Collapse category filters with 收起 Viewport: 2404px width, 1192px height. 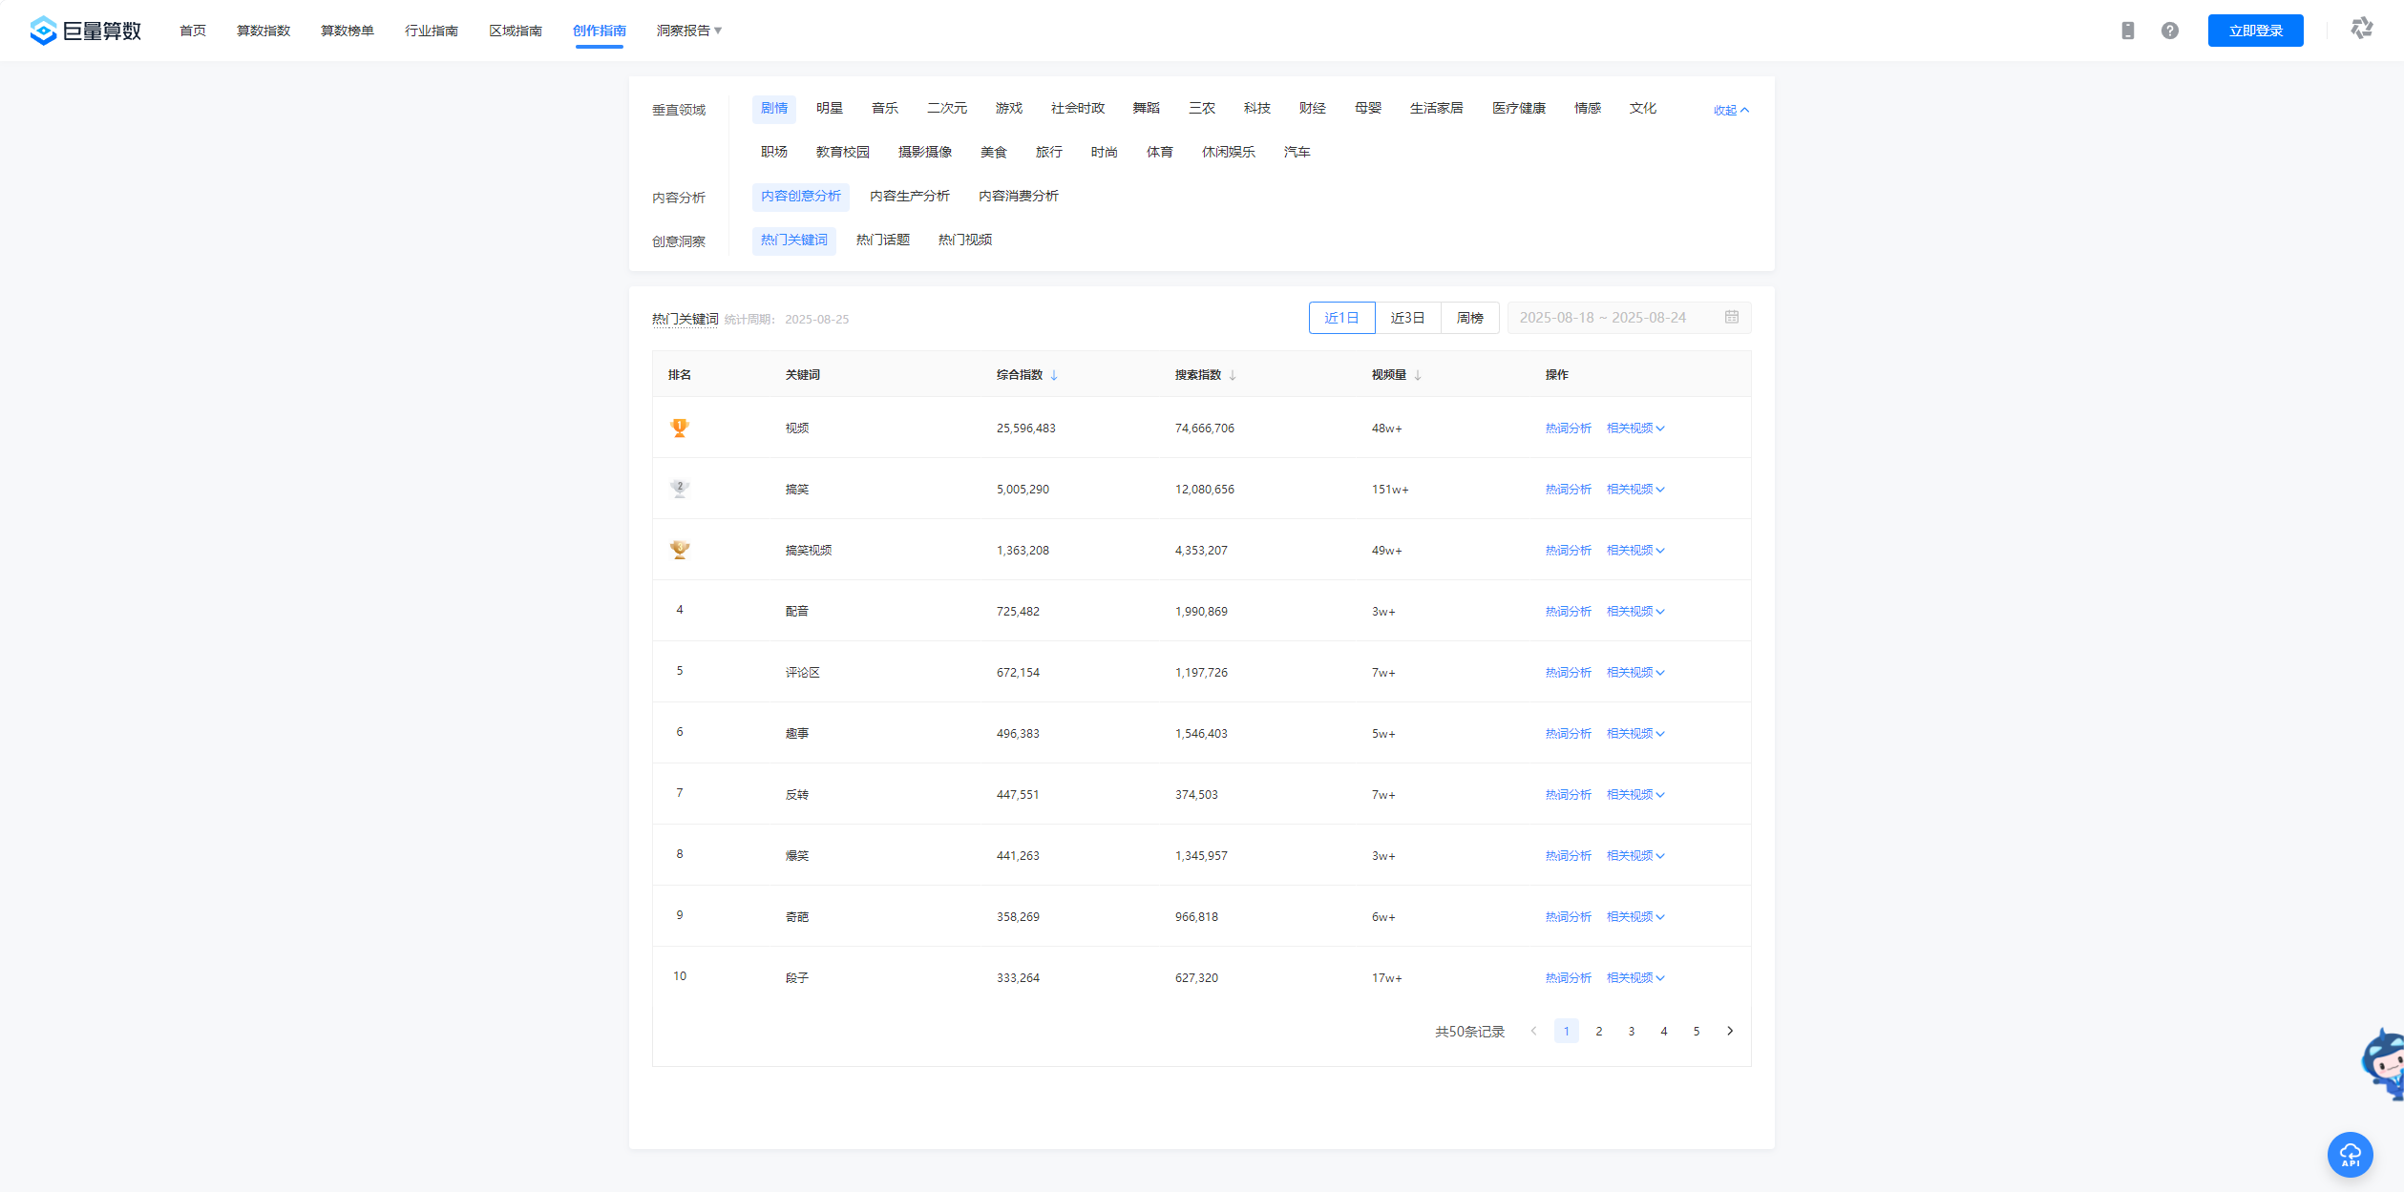1730,110
